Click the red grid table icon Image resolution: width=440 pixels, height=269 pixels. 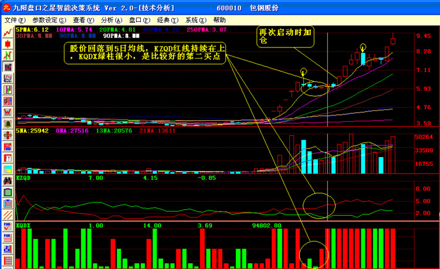(x=8, y=260)
